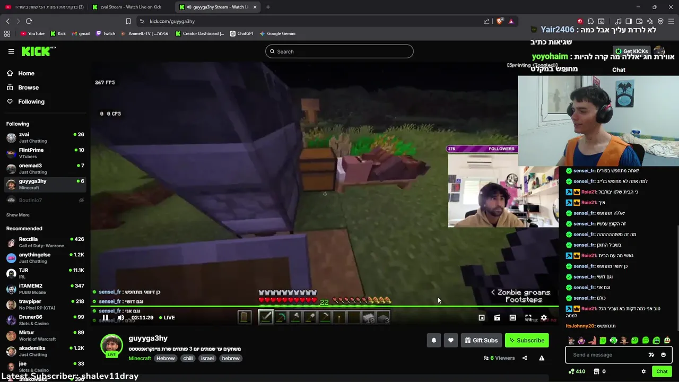Click the Gift Subs button
Screen dimensions: 679x382
[481, 341]
